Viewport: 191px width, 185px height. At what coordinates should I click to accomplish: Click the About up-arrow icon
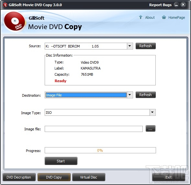tap(140, 17)
